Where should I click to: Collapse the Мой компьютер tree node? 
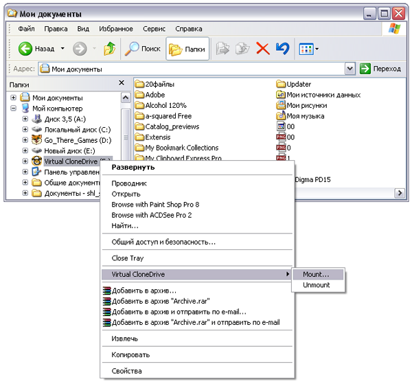13,109
